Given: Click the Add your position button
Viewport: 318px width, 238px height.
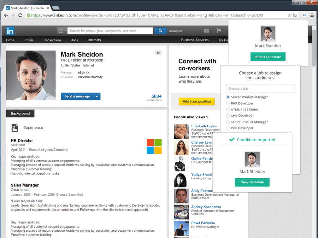Looking at the screenshot, I should tap(197, 101).
